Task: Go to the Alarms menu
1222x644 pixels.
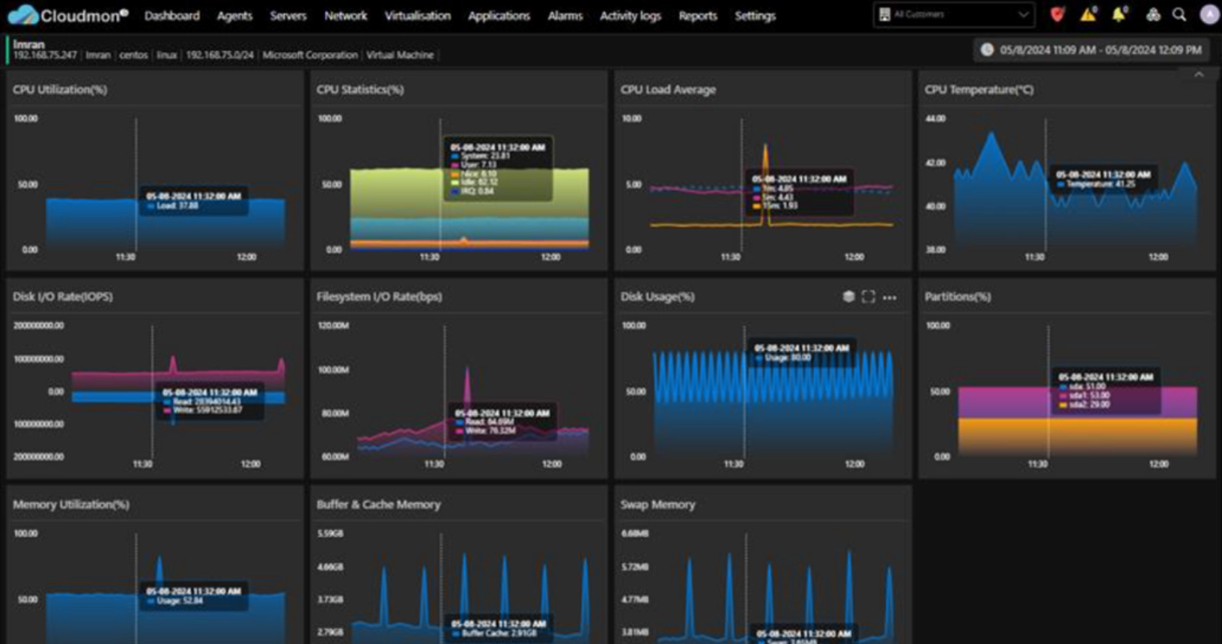Action: point(565,16)
